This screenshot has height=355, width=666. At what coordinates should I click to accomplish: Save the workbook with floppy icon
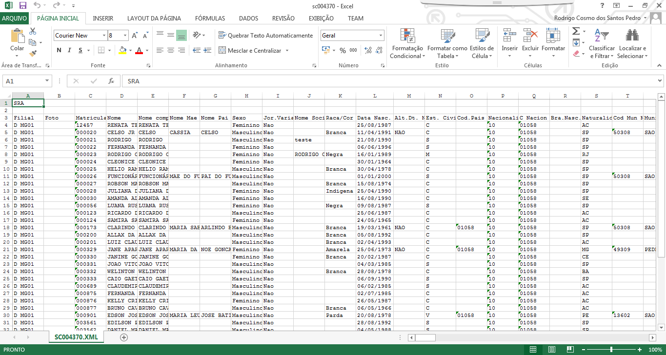coord(22,6)
